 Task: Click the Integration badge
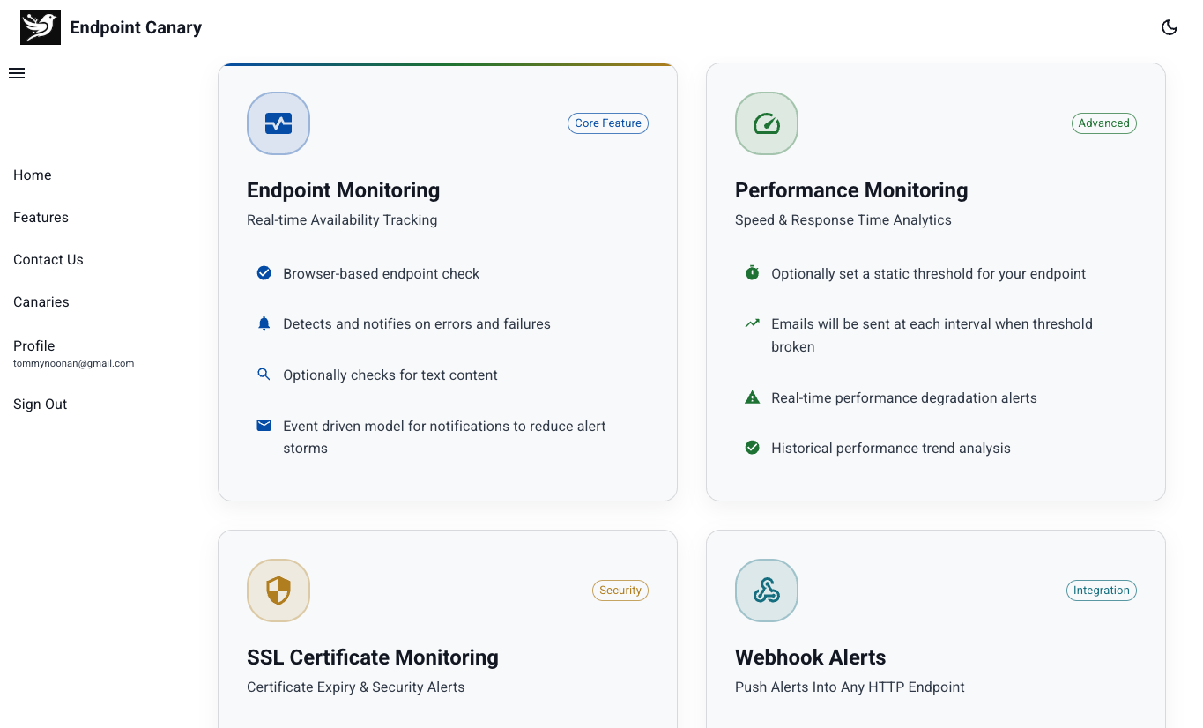[x=1102, y=591]
